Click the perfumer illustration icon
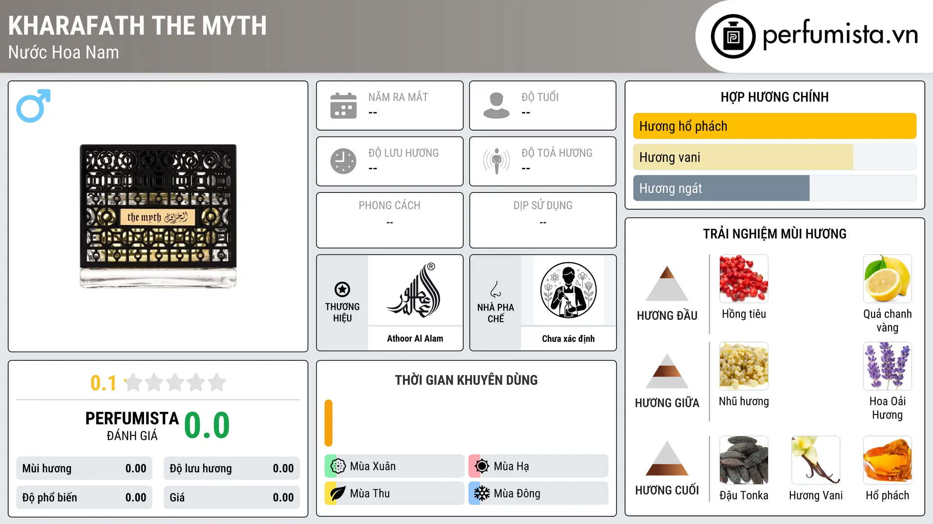Screen dimensions: 933x524 pyautogui.click(x=568, y=290)
